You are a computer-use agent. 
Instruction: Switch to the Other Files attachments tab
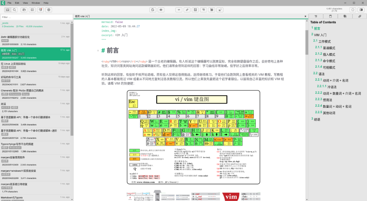(360, 16)
